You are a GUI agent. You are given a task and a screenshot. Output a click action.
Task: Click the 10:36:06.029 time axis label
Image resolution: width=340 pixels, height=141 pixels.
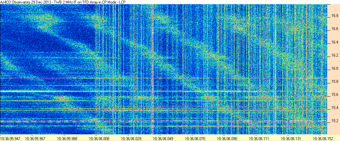[130, 138]
